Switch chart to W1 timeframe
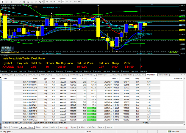This screenshot has width=186, height=133. [75, 2]
